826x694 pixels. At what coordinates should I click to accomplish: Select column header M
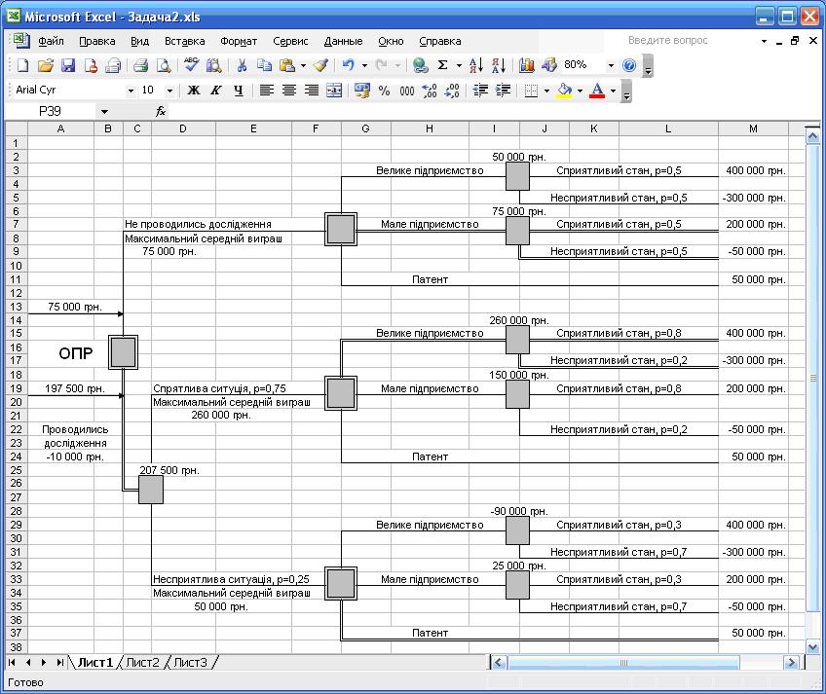tap(753, 128)
